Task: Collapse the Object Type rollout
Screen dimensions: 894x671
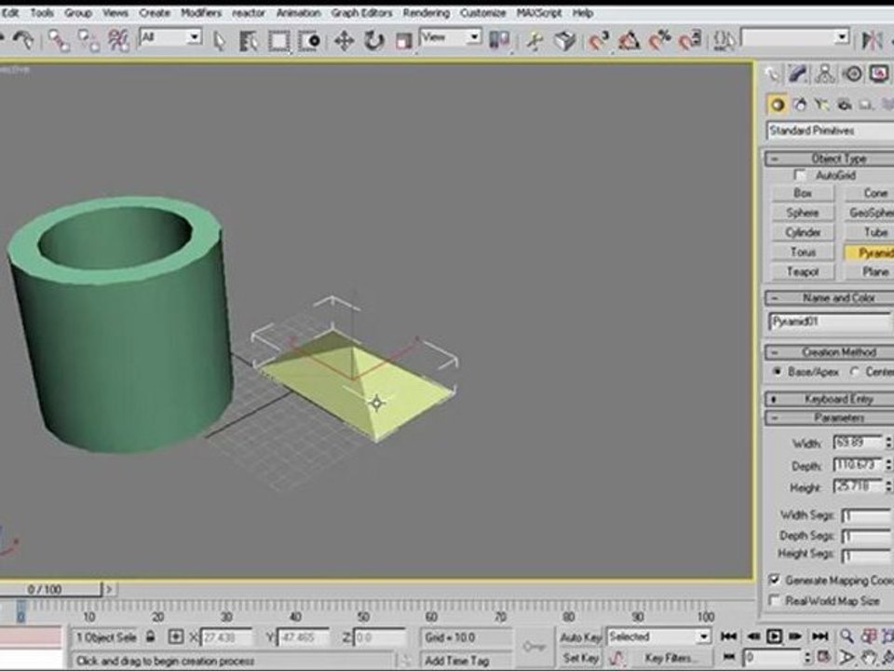Action: [x=830, y=158]
